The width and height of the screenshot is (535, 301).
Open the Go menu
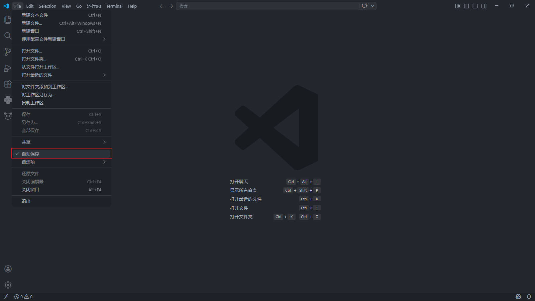pos(79,6)
